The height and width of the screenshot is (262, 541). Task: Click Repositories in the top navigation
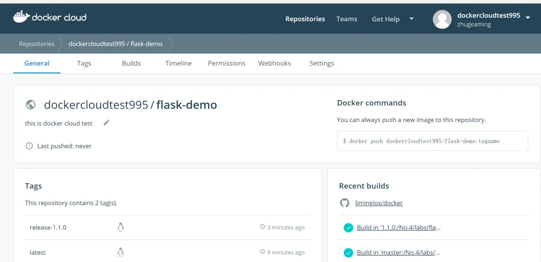(x=305, y=19)
